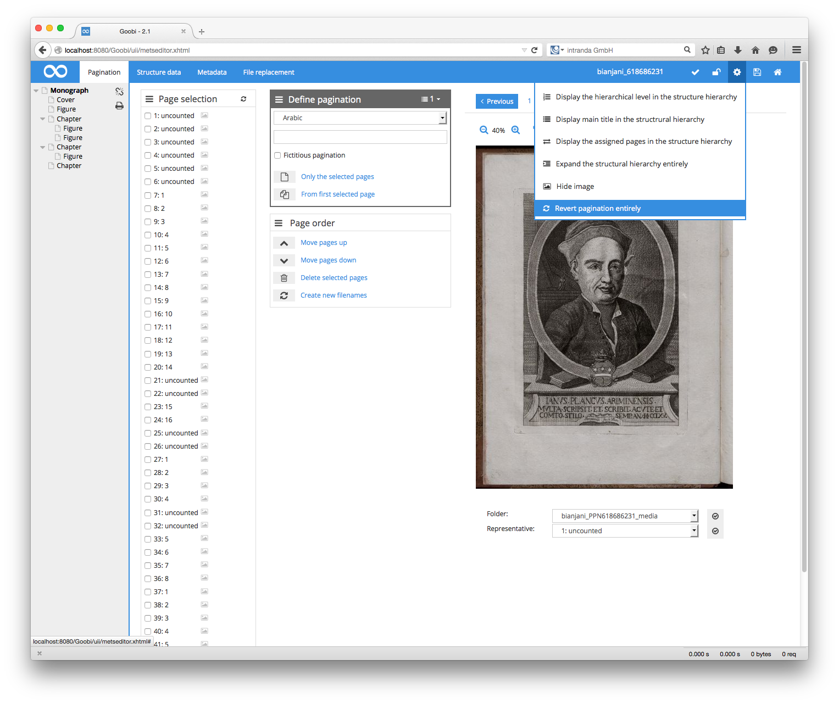The width and height of the screenshot is (839, 704).
Task: Click the Goobi infinity logo
Action: [55, 71]
